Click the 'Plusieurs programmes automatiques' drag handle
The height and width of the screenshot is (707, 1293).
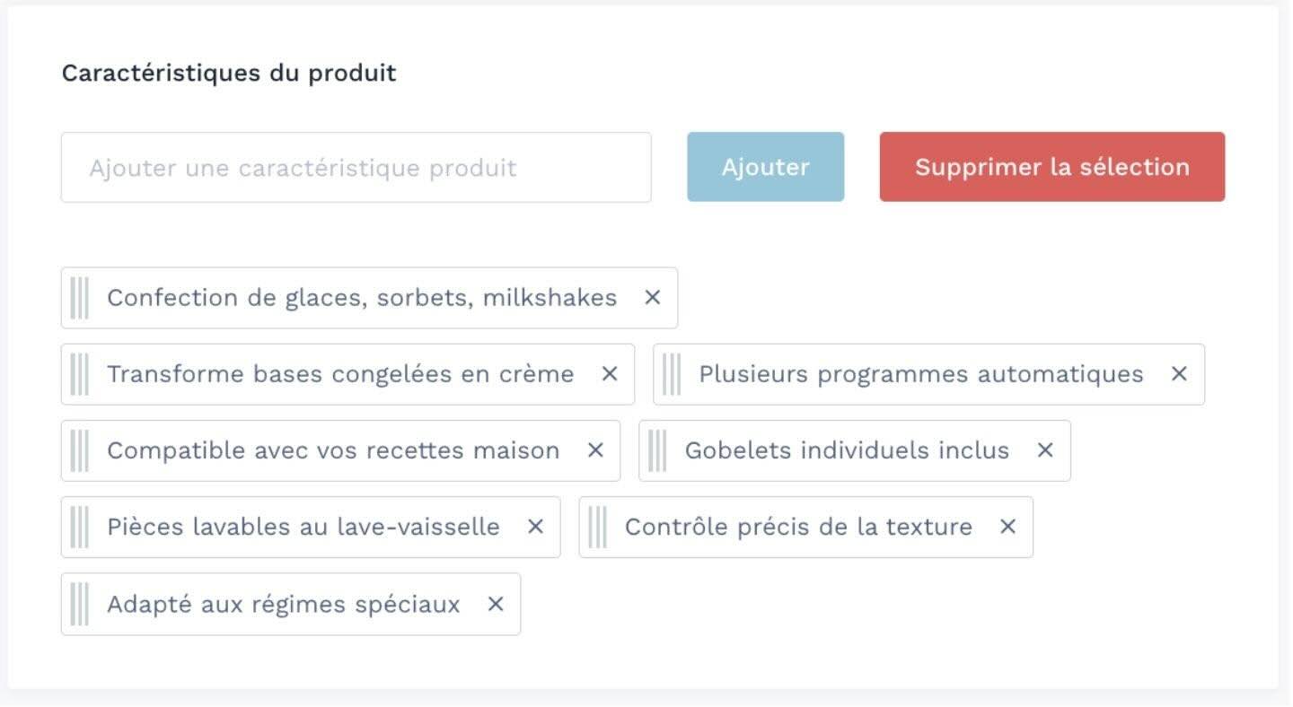coord(672,374)
